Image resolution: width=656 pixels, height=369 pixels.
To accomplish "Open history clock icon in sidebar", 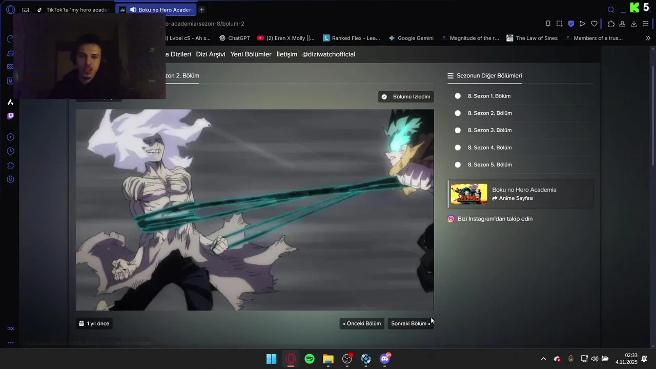I will pyautogui.click(x=10, y=151).
